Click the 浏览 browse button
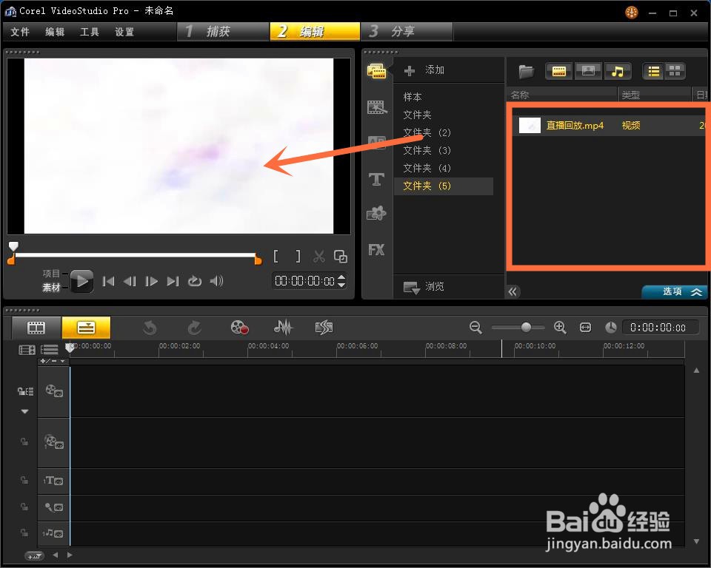 (424, 287)
